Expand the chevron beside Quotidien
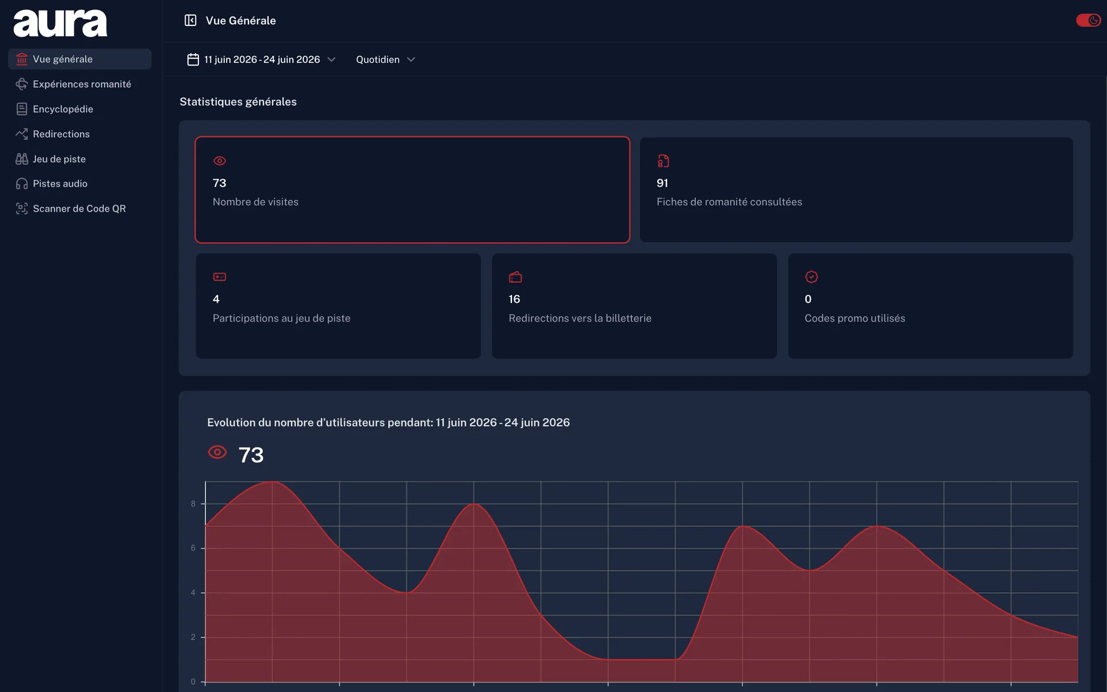This screenshot has width=1107, height=692. tap(411, 59)
